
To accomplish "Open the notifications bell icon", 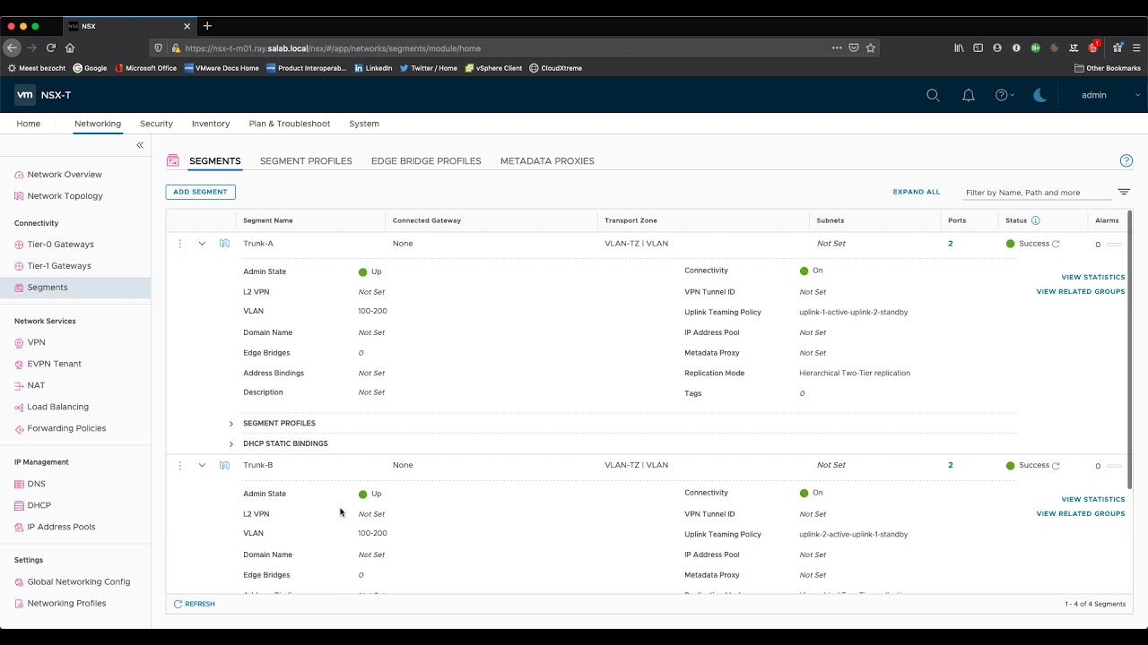I will 969,95.
